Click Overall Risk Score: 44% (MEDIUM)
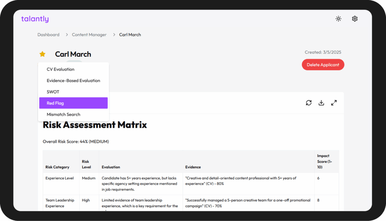386x221 pixels. coord(76,141)
